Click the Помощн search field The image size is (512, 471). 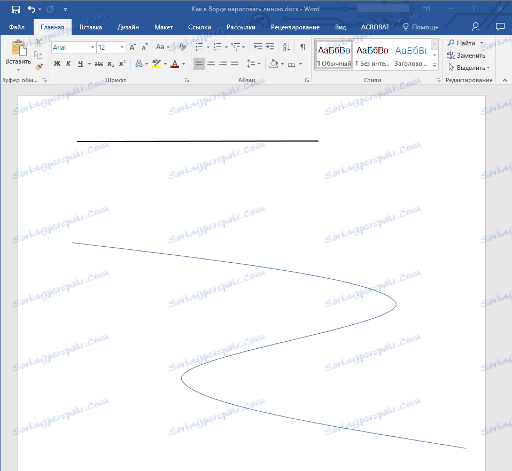point(421,27)
